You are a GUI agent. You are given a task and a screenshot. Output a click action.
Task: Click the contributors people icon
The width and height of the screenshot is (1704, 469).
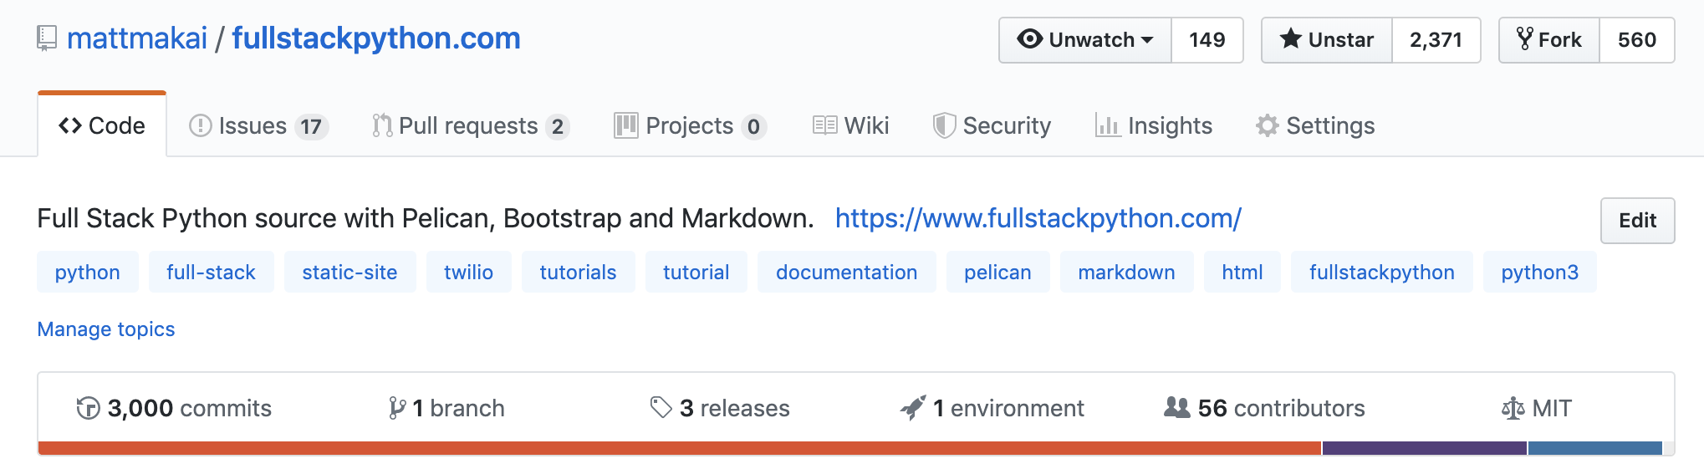1177,408
